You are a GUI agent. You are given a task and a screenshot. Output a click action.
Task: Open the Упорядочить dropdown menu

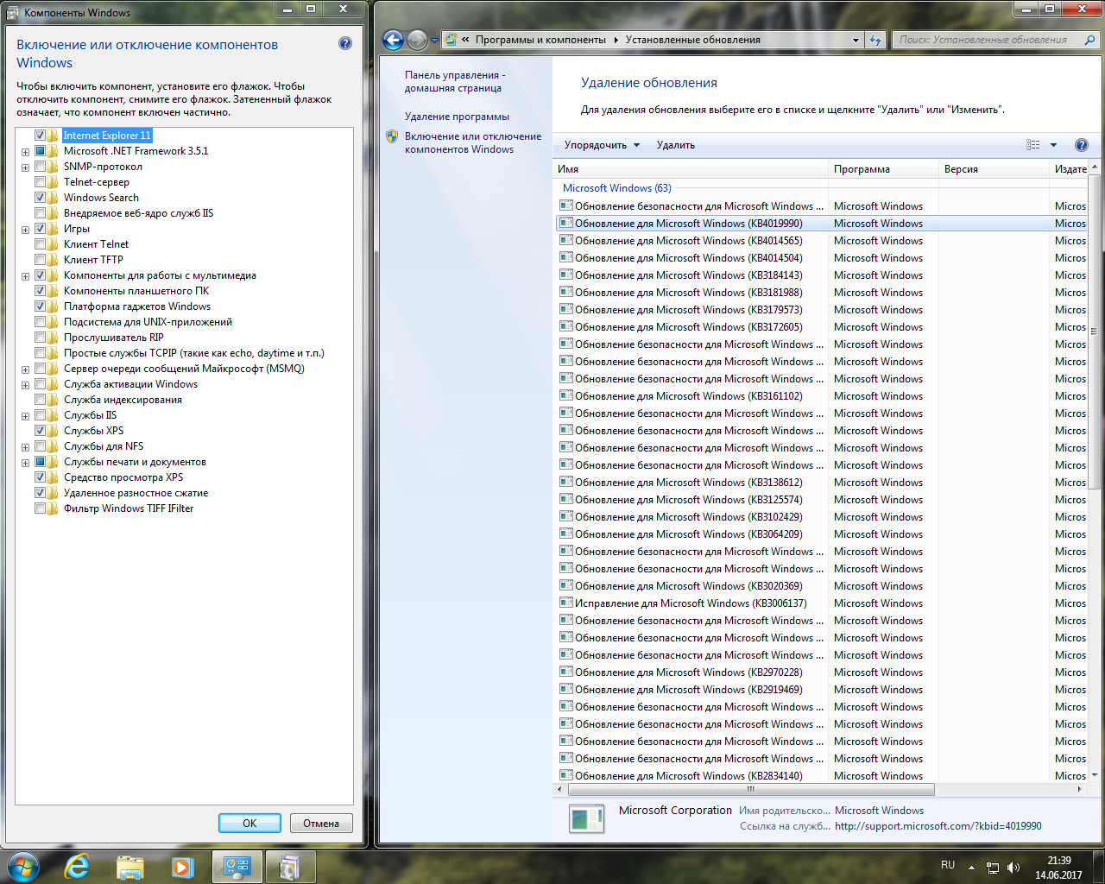602,145
